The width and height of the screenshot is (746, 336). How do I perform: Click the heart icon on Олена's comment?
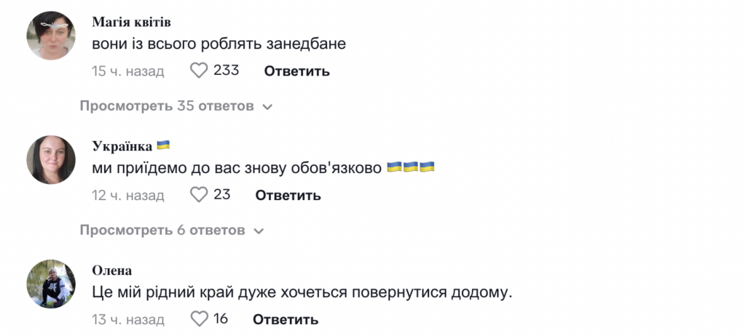199,319
